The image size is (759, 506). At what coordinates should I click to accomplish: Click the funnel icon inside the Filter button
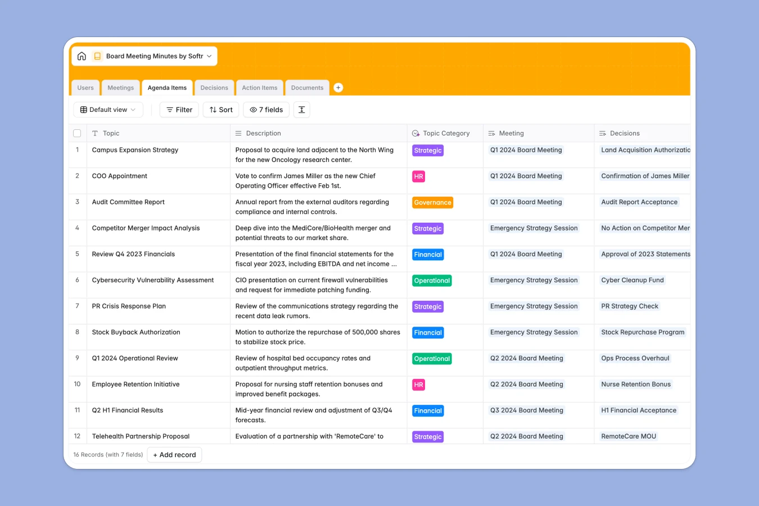169,110
